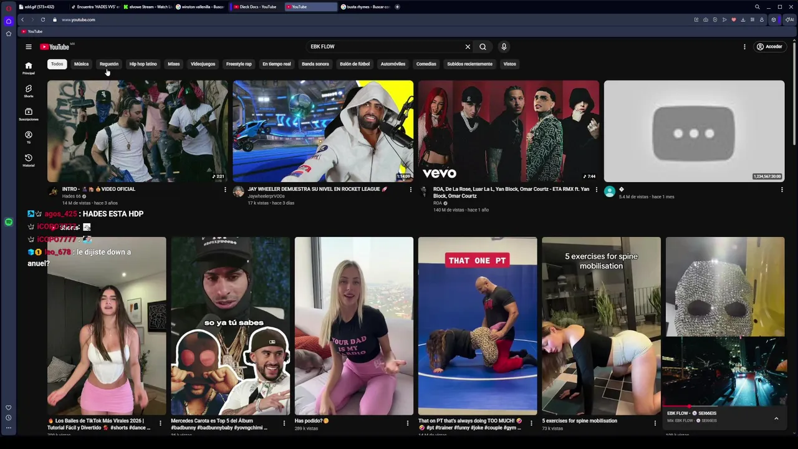Open options for the 5.4 M vistas video
The width and height of the screenshot is (798, 449).
pyautogui.click(x=782, y=190)
